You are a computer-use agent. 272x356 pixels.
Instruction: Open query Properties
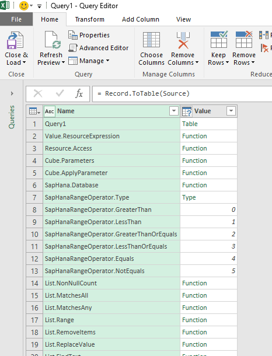(x=89, y=35)
